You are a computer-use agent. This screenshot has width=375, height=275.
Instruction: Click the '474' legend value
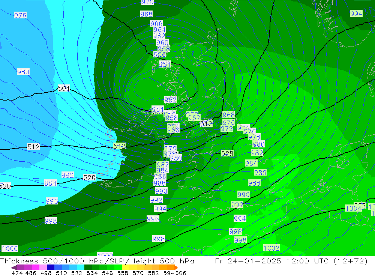(x=17, y=273)
